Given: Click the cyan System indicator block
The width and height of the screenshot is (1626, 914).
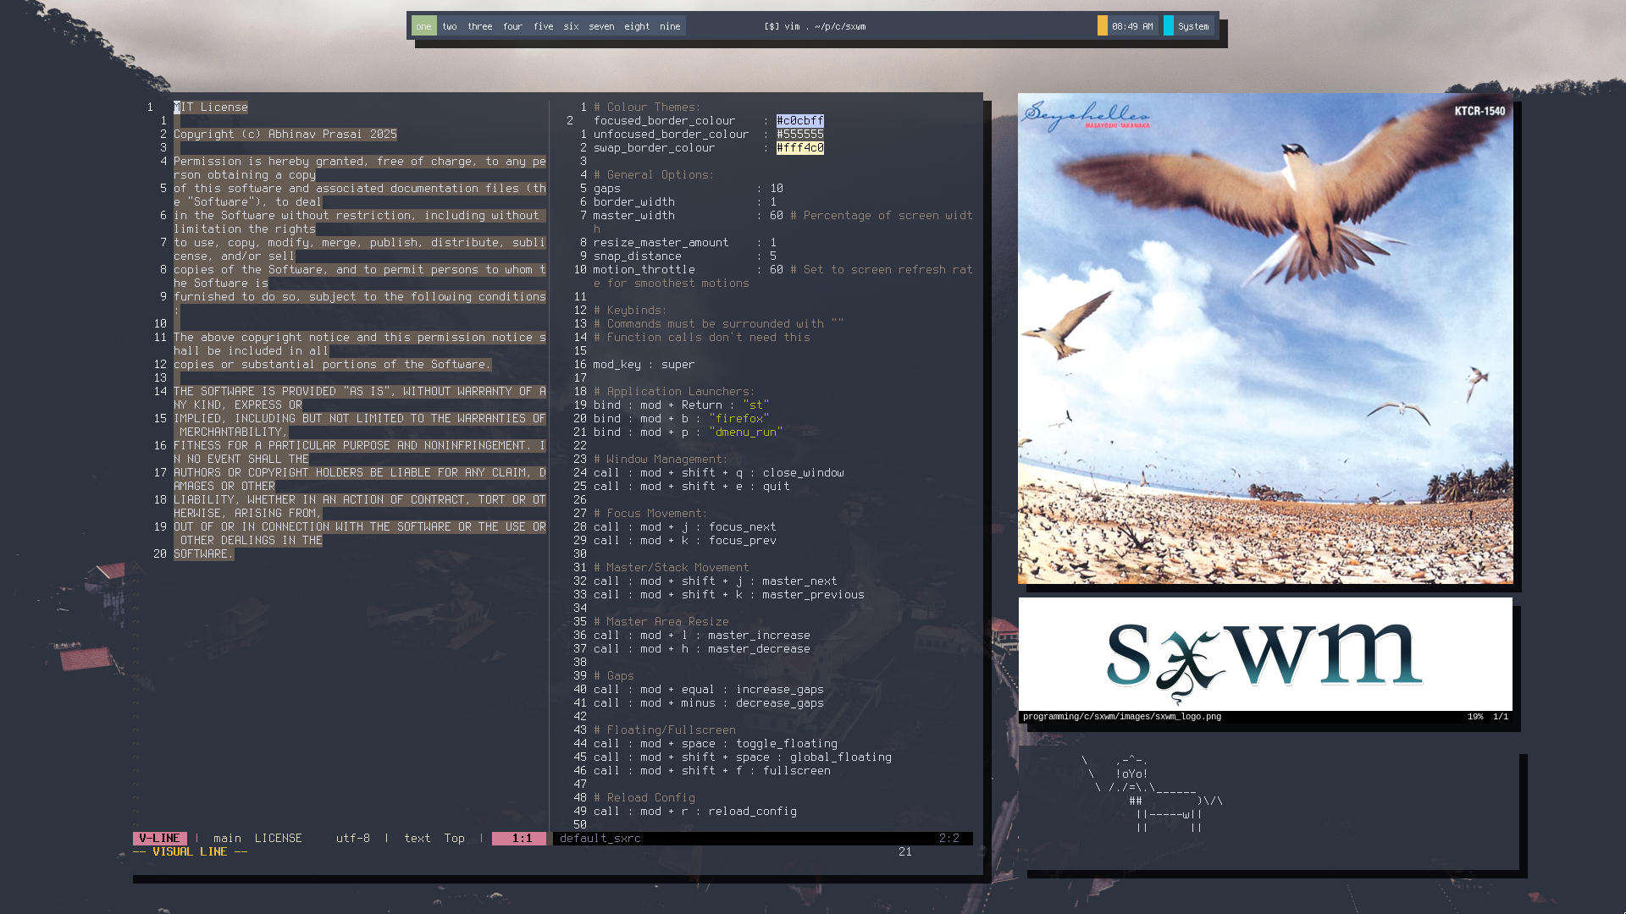Looking at the screenshot, I should [x=1169, y=26].
